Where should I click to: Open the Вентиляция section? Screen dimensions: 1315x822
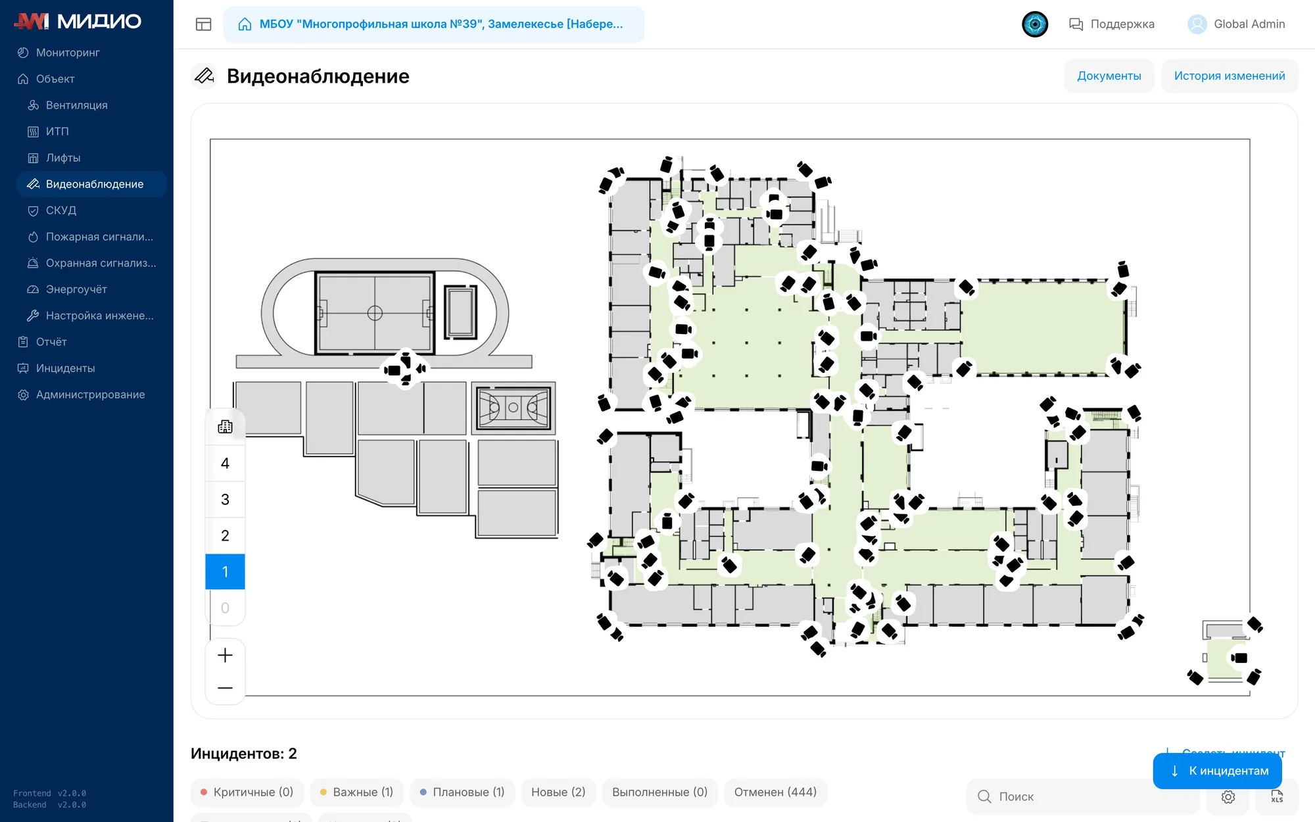[76, 105]
